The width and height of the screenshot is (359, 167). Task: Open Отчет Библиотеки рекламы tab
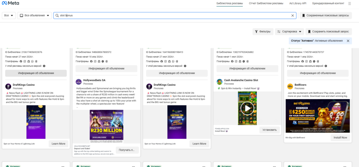click(266, 4)
